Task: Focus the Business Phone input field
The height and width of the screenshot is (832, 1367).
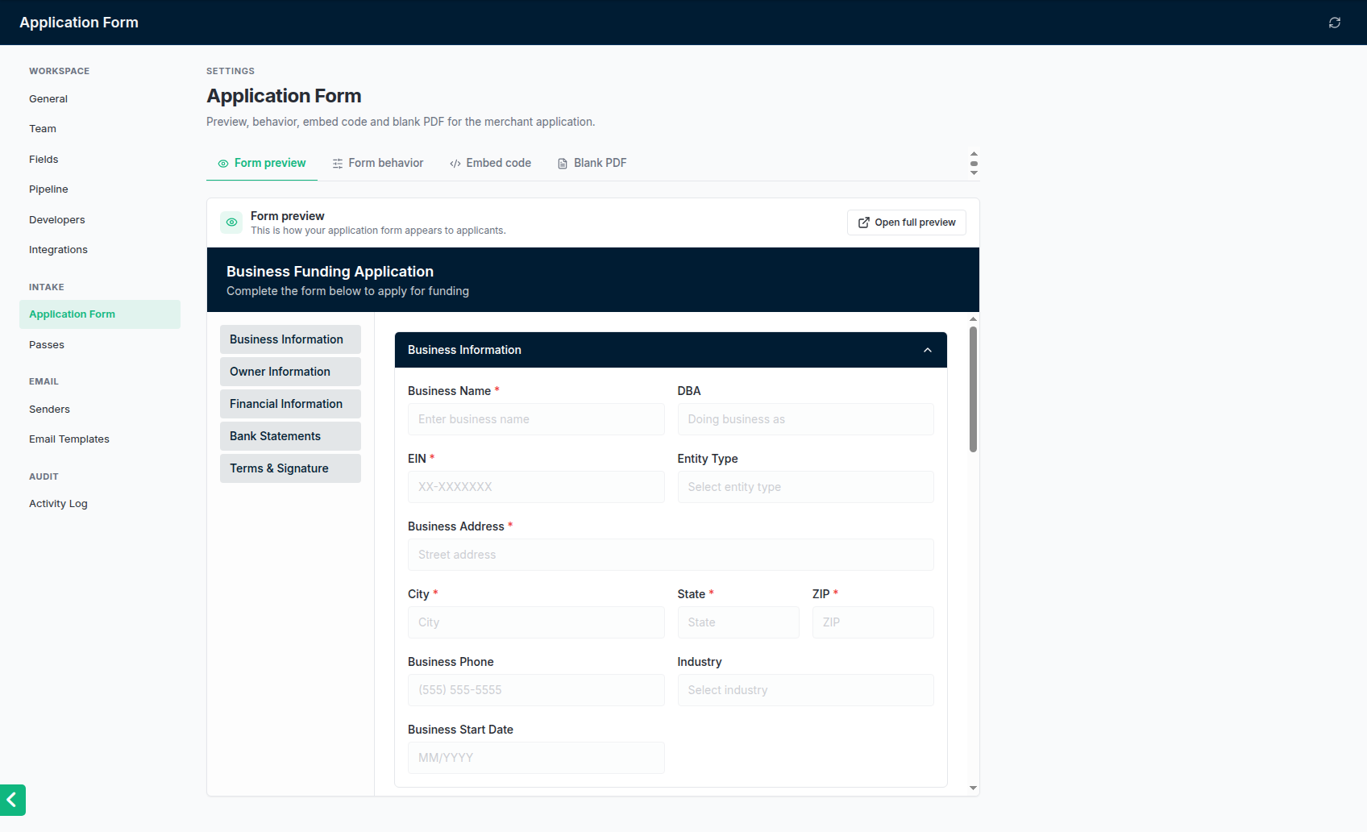Action: click(x=536, y=690)
